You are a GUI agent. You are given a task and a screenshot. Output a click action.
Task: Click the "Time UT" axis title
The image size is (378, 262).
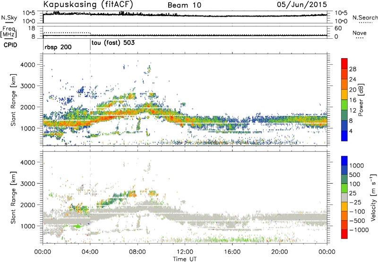(185, 259)
